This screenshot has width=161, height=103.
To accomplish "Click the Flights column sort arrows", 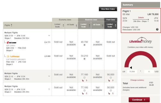I will point(12,25).
